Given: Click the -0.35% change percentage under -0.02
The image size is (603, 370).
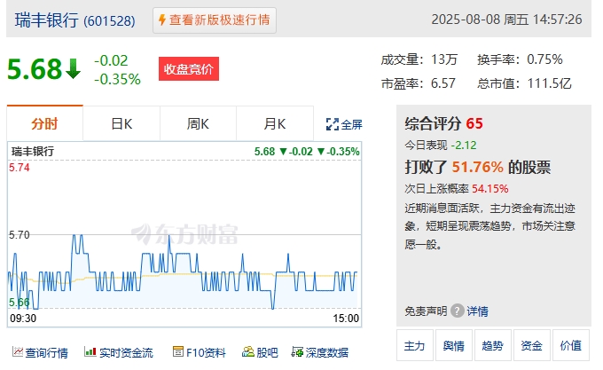Looking at the screenshot, I should pyautogui.click(x=117, y=79).
